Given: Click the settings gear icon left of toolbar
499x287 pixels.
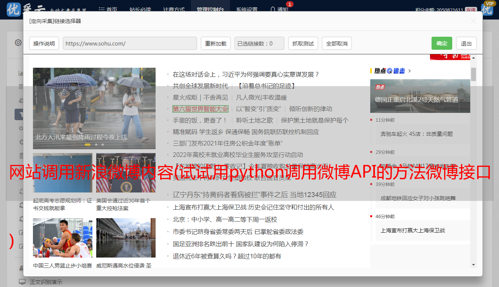Looking at the screenshot, I should (x=18, y=43).
